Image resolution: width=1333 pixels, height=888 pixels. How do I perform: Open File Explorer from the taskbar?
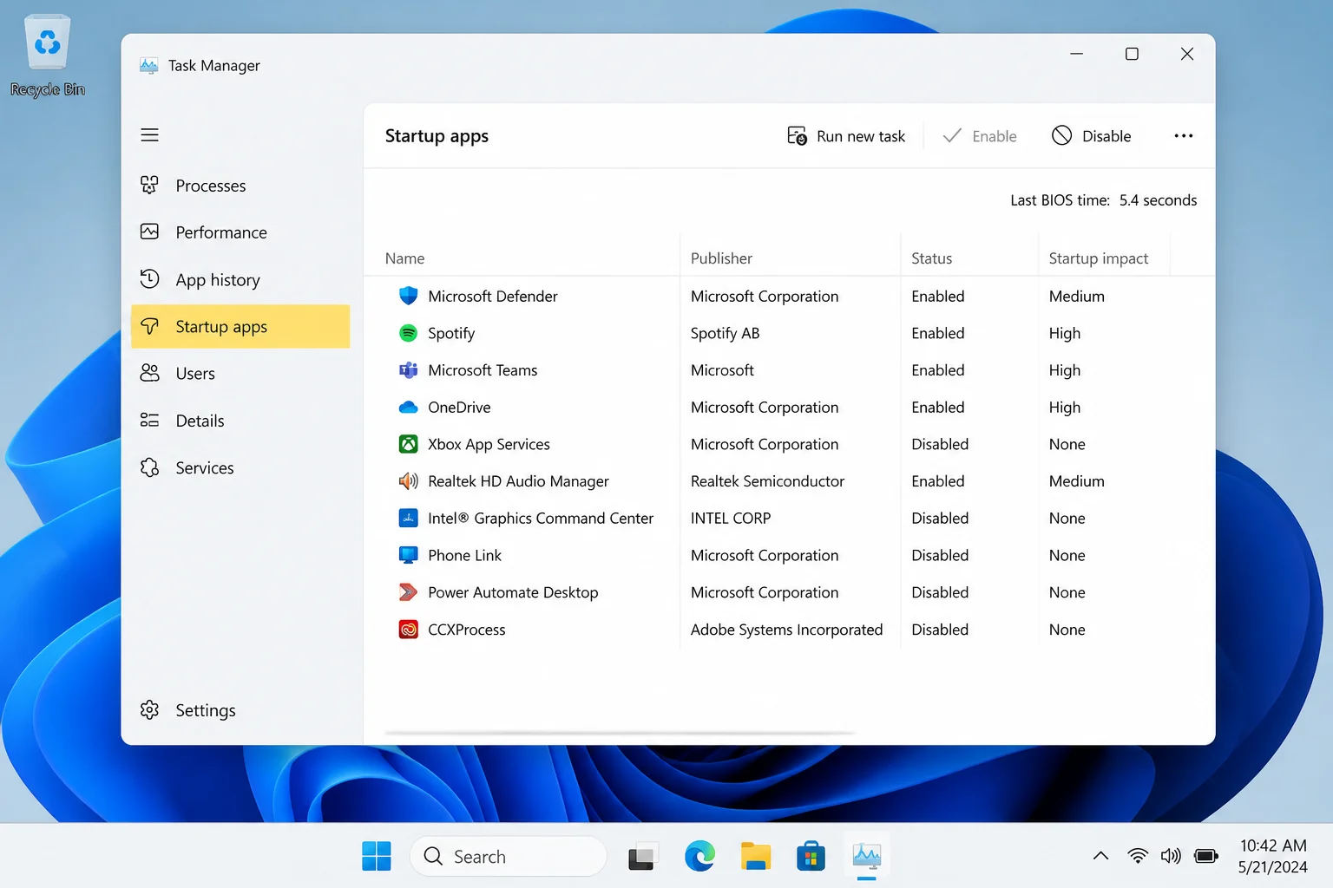tap(756, 857)
